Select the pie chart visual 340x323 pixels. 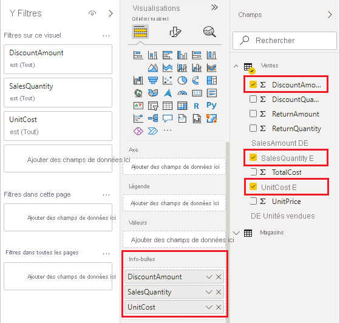(x=182, y=80)
